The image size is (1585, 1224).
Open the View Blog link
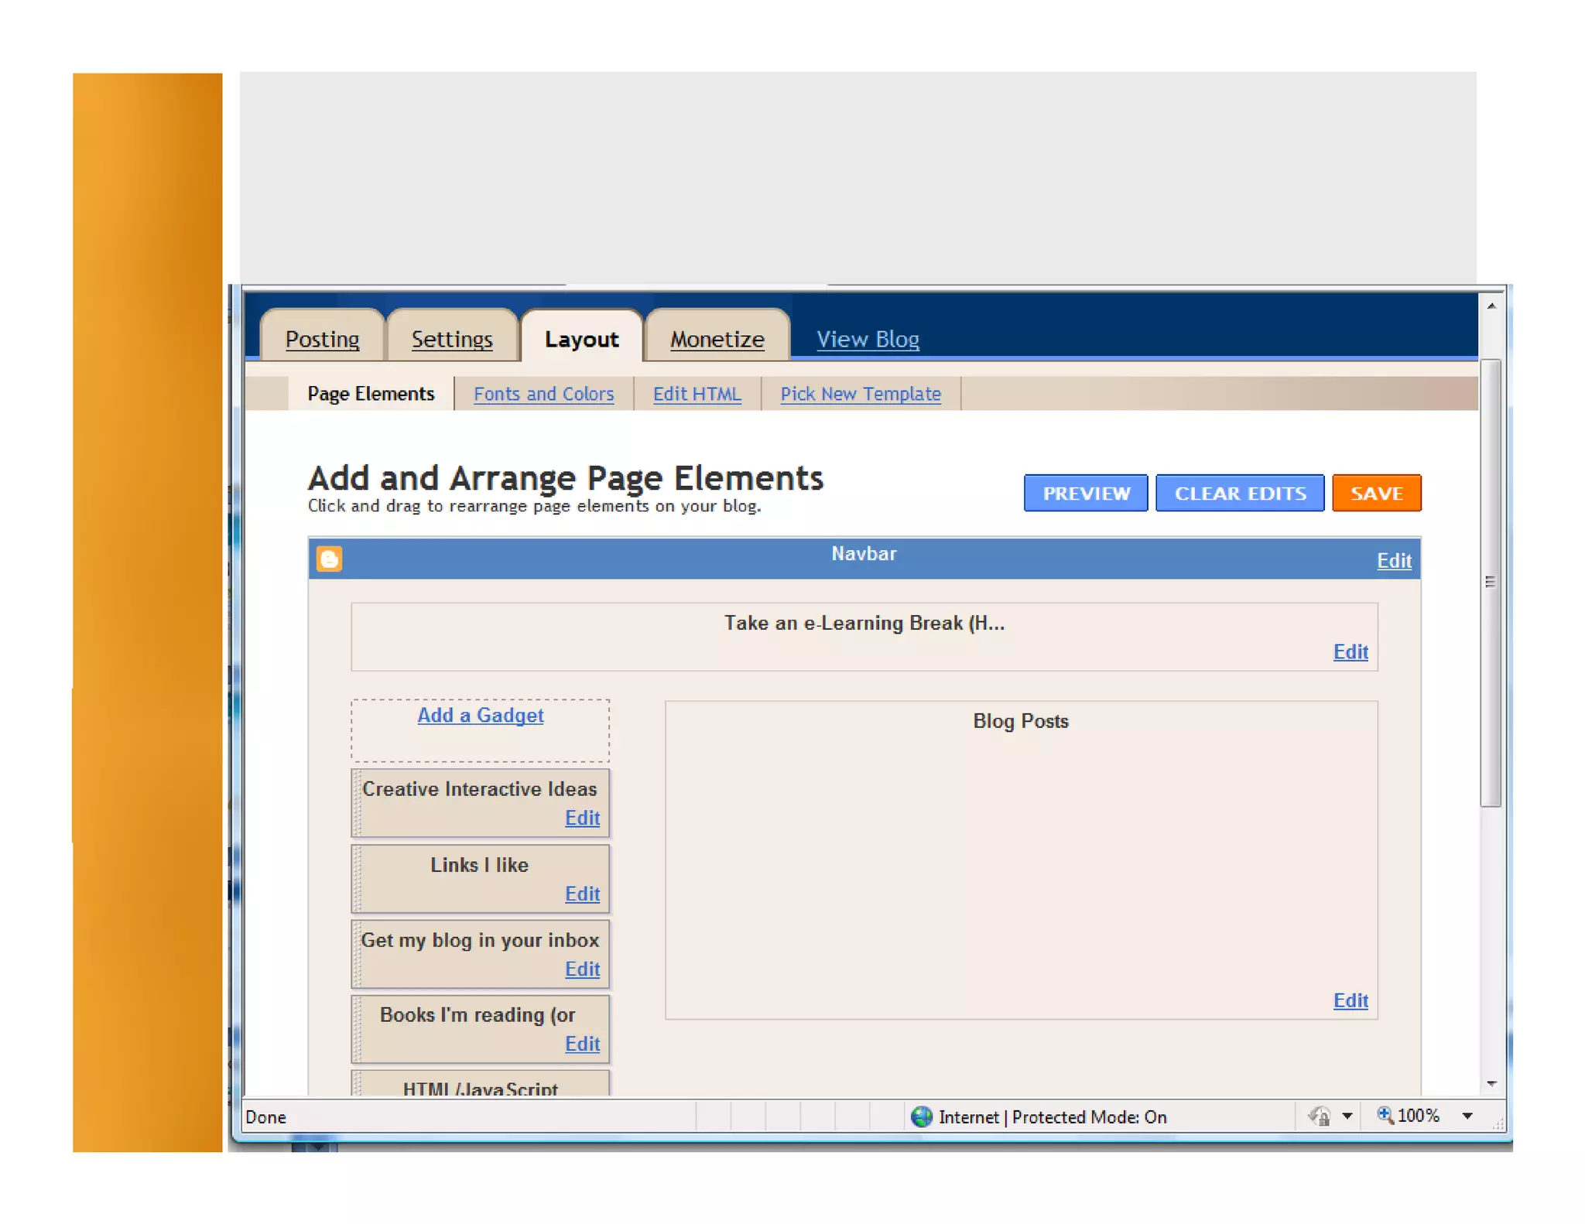pos(868,339)
